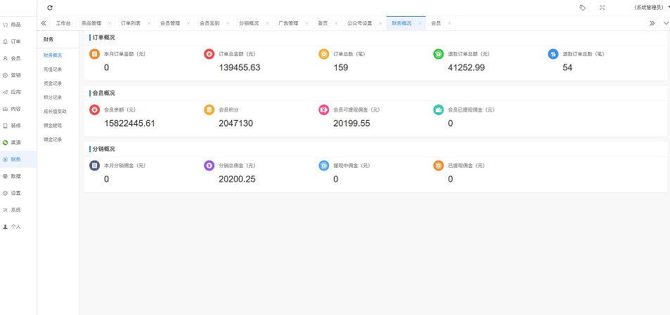Viewport: 670px width, 315px height.
Task: Click the refund total value 41252.99
Action: click(466, 67)
